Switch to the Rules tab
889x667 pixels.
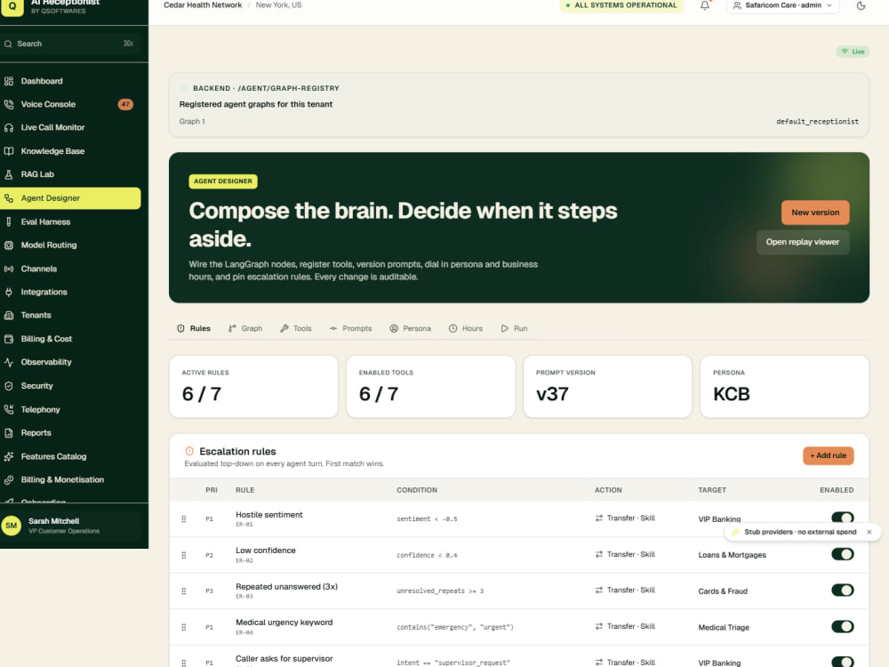194,328
